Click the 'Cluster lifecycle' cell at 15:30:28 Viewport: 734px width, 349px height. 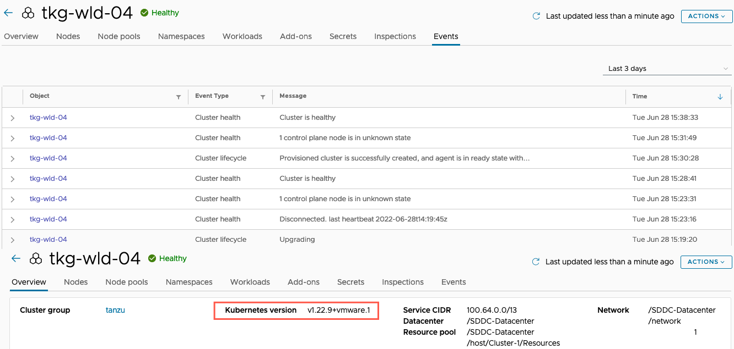click(x=220, y=158)
